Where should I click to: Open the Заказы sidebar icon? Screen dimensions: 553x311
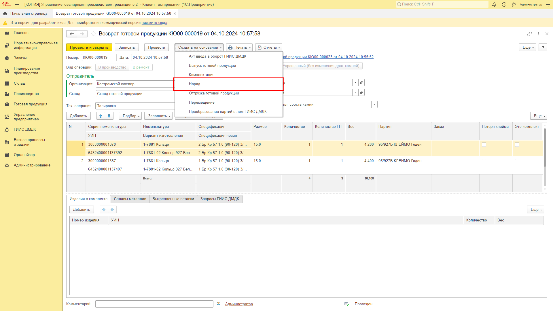[x=7, y=58]
